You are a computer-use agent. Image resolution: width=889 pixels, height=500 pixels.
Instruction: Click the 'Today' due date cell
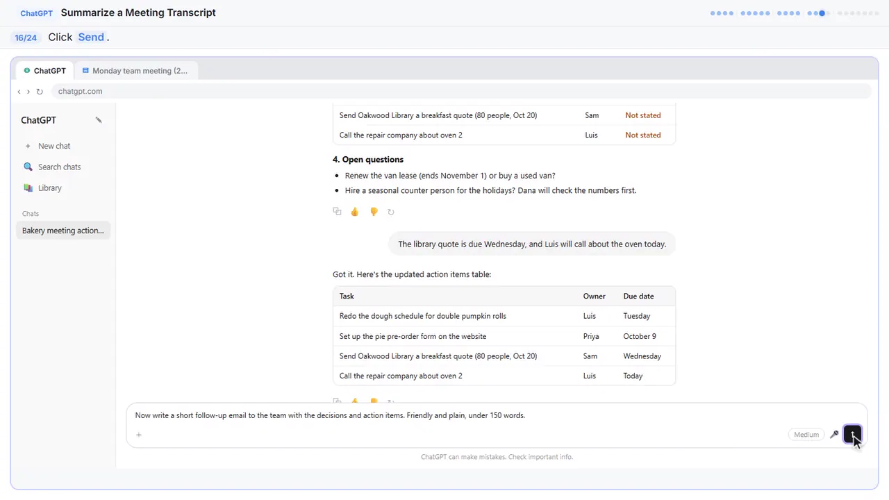pos(633,376)
